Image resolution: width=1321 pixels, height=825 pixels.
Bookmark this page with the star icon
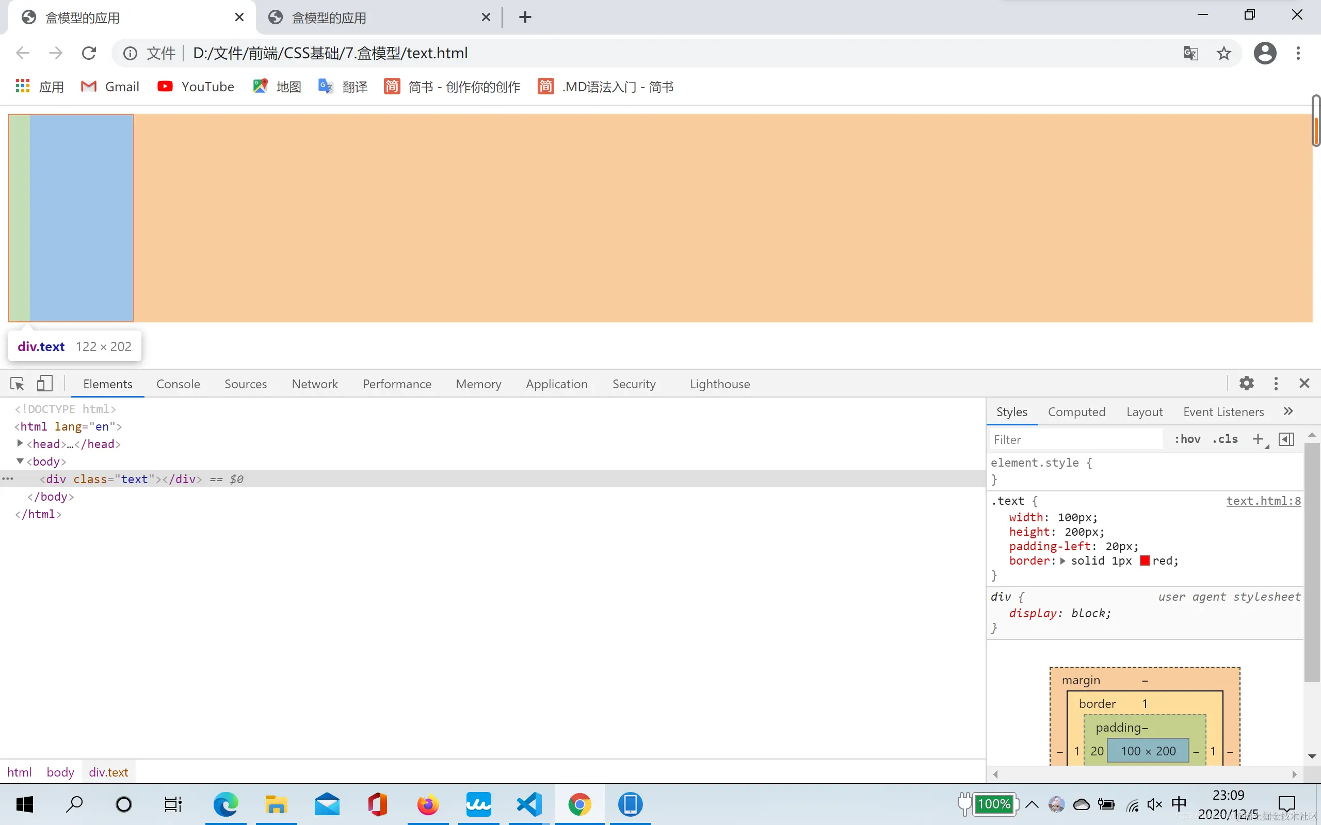pos(1224,53)
